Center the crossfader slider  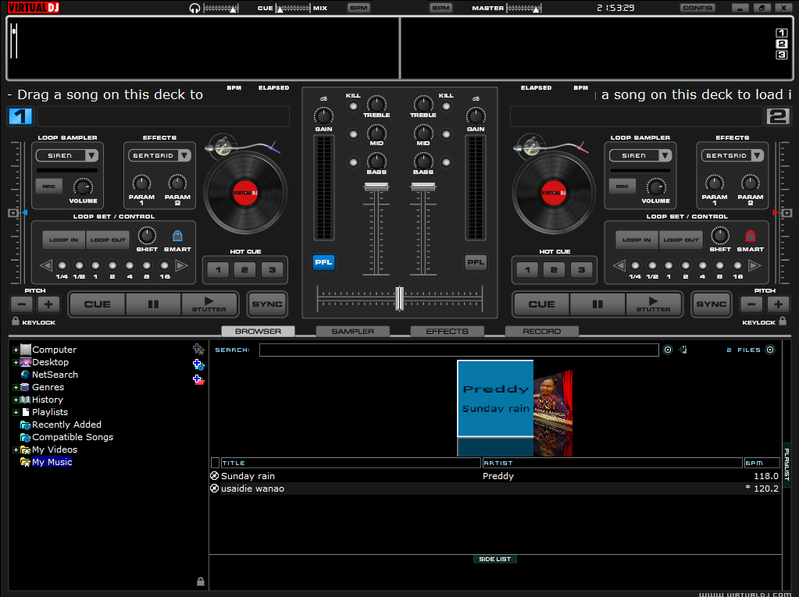pyautogui.click(x=399, y=298)
